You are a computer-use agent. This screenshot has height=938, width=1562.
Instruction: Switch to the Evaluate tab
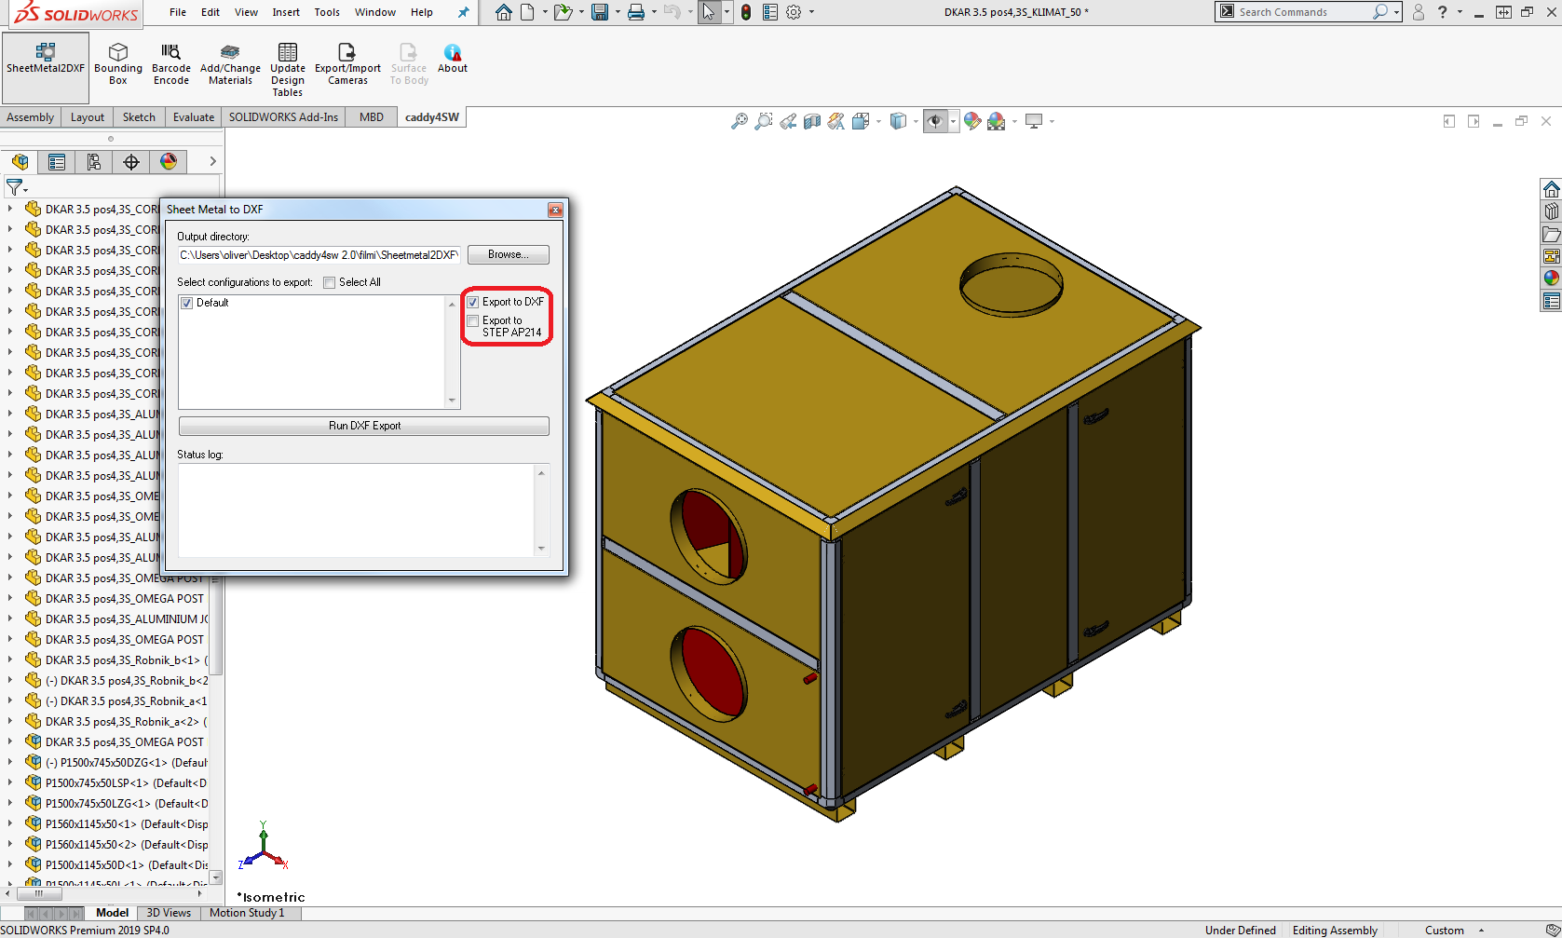[193, 117]
